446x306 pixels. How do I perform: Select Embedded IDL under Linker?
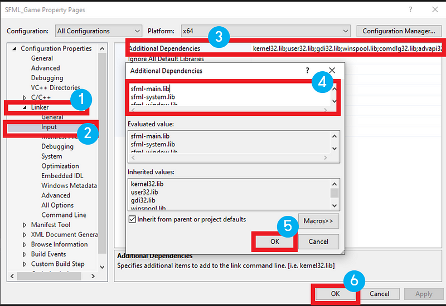click(x=62, y=176)
